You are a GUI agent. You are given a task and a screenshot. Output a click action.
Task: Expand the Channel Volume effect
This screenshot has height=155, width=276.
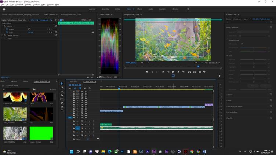pyautogui.click(x=2, y=35)
